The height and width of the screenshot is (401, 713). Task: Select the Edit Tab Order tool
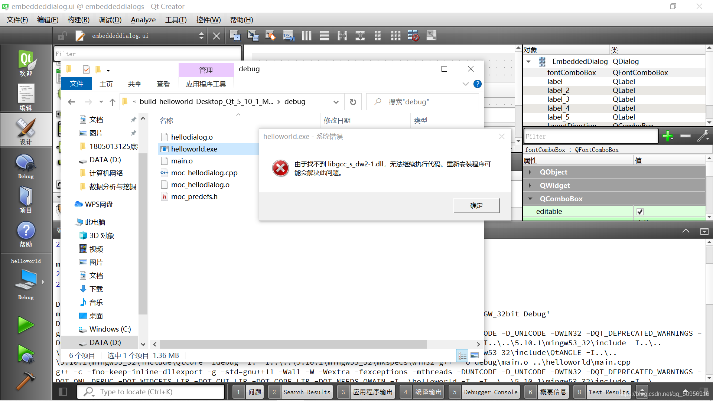point(289,36)
